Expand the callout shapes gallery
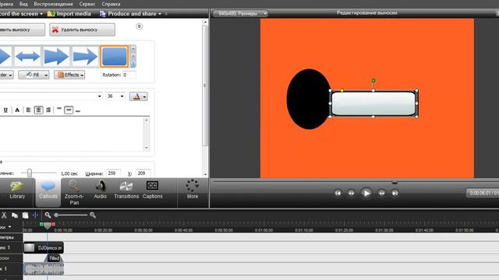 (x=133, y=64)
